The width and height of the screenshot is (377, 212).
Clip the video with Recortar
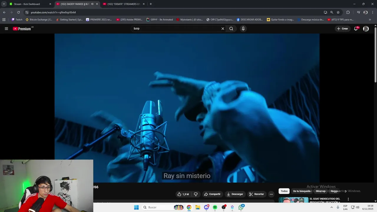[257, 194]
